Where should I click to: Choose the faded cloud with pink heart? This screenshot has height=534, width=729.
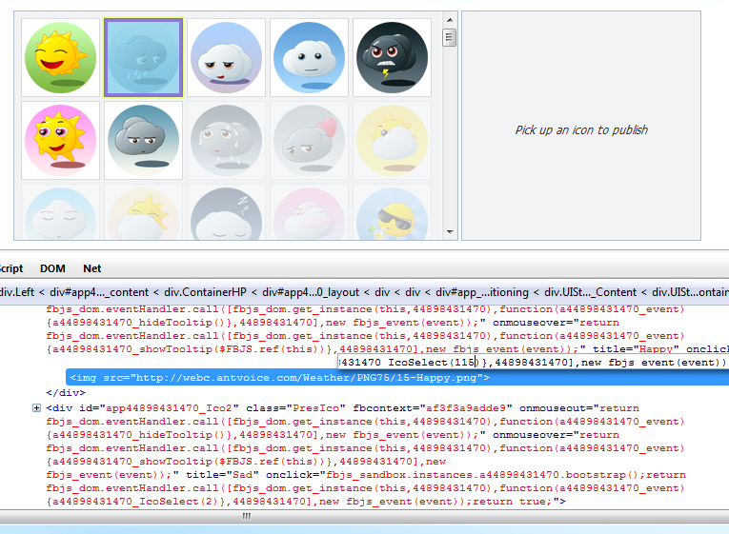point(309,140)
